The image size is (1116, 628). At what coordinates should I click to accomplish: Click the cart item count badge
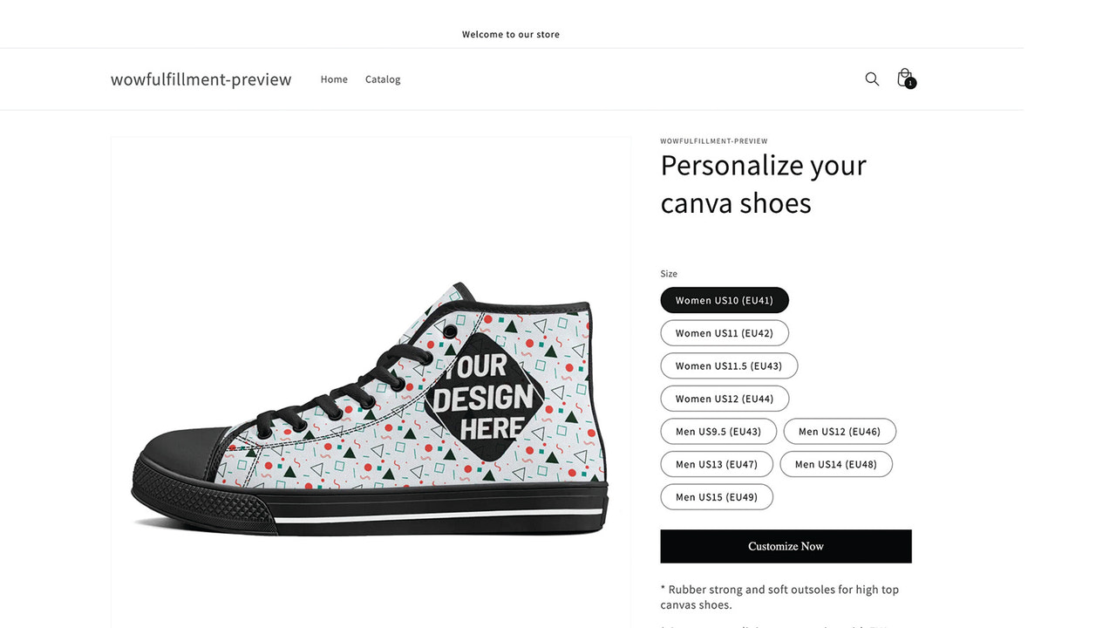(910, 84)
